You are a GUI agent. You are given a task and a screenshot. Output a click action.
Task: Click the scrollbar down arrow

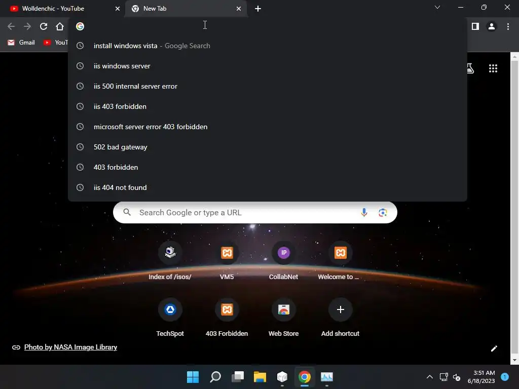coord(514,360)
